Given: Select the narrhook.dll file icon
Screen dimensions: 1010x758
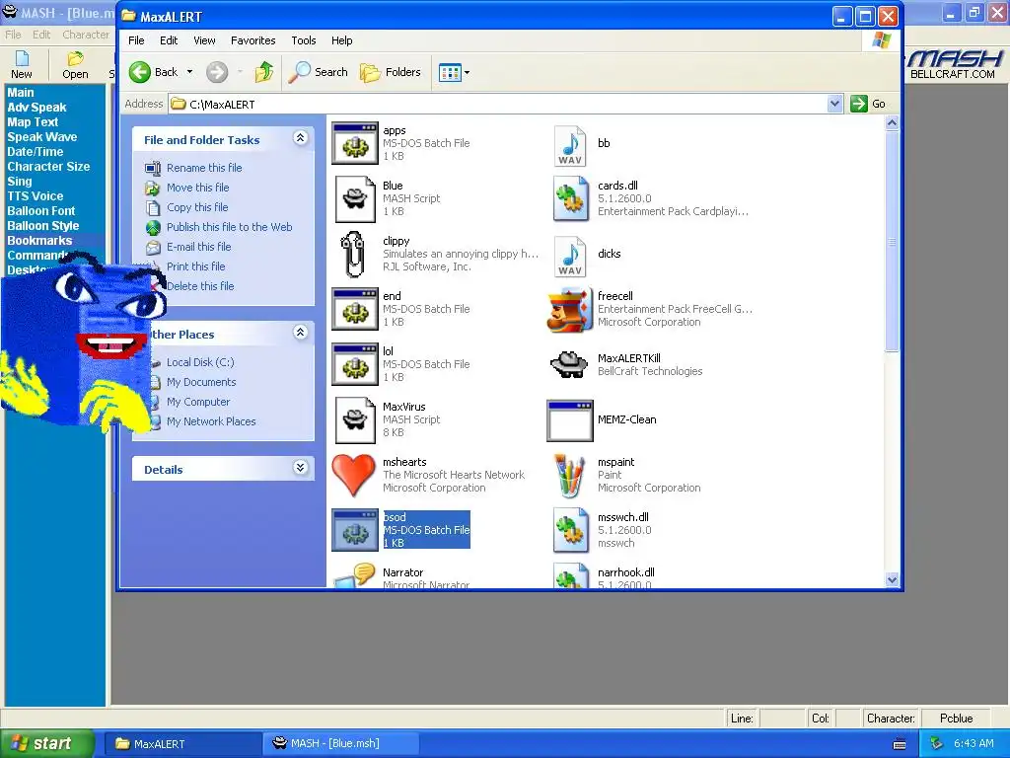Looking at the screenshot, I should pos(570,575).
